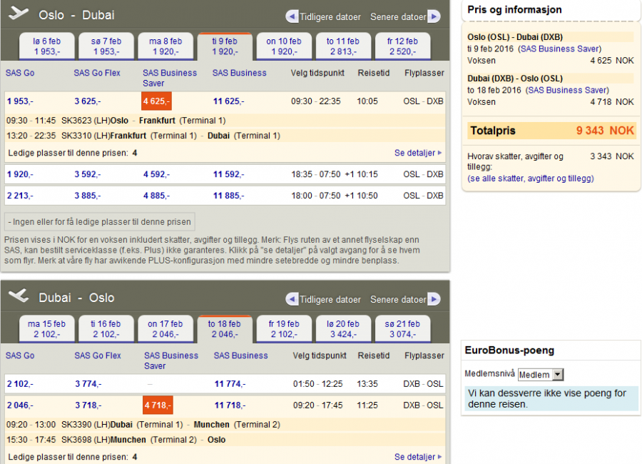The image size is (642, 464).
Task: Click the later dates arrow for Dubai - Oslo
Action: point(434,300)
